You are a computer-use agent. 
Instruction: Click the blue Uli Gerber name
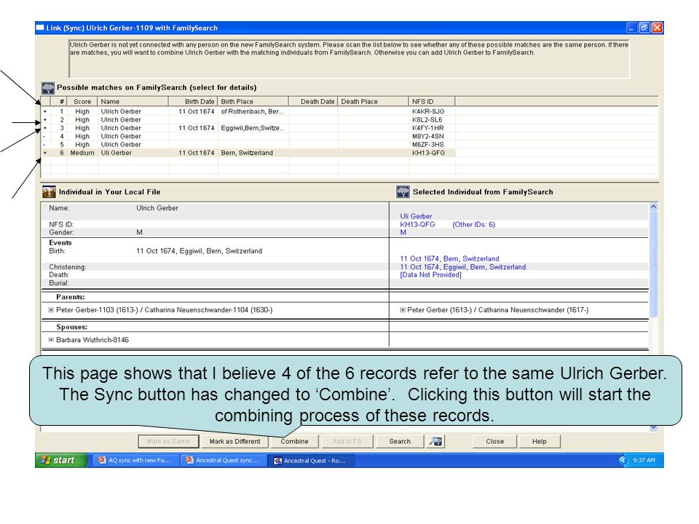(x=416, y=216)
